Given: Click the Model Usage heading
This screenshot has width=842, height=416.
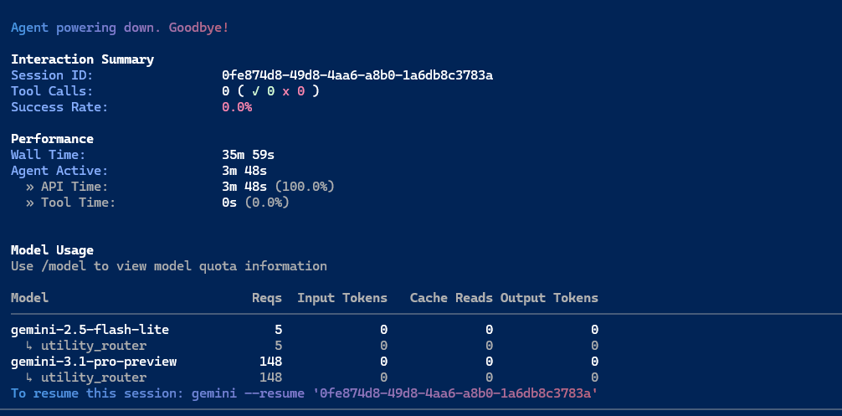Looking at the screenshot, I should pyautogui.click(x=52, y=250).
